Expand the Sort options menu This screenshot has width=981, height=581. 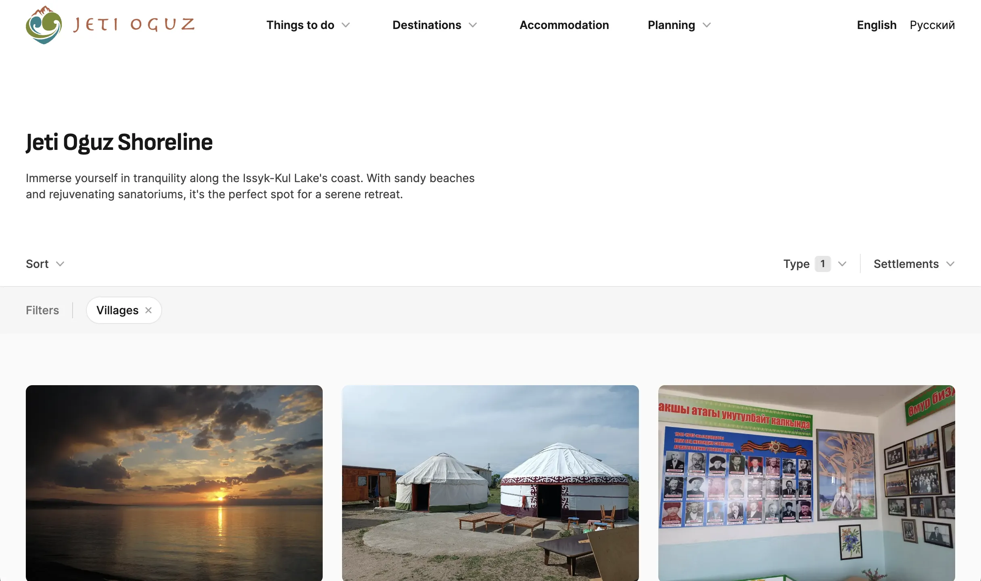tap(44, 264)
